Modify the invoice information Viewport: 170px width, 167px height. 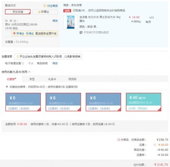coord(55,63)
